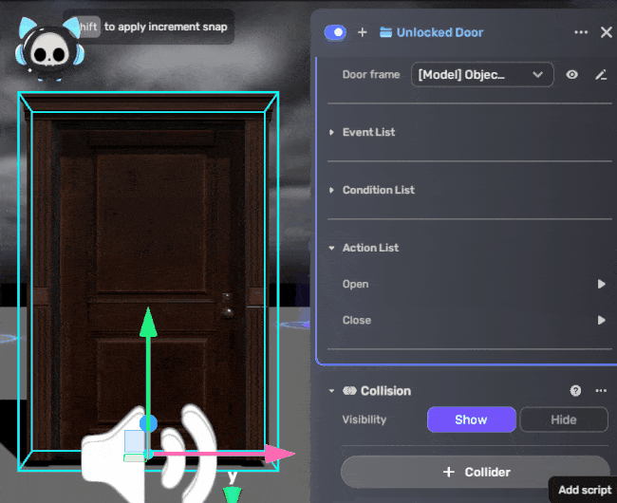This screenshot has height=503, width=617.
Task: Select Hide for collision visibility
Action: pyautogui.click(x=563, y=419)
